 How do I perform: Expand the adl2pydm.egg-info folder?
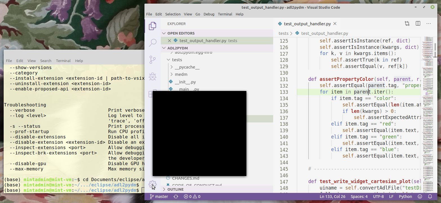[217, 53]
